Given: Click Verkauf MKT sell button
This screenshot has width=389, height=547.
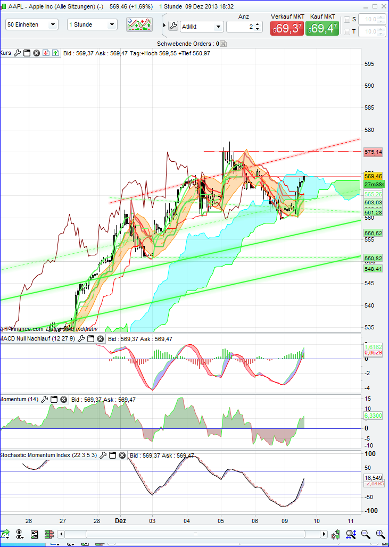Looking at the screenshot, I should point(287,28).
